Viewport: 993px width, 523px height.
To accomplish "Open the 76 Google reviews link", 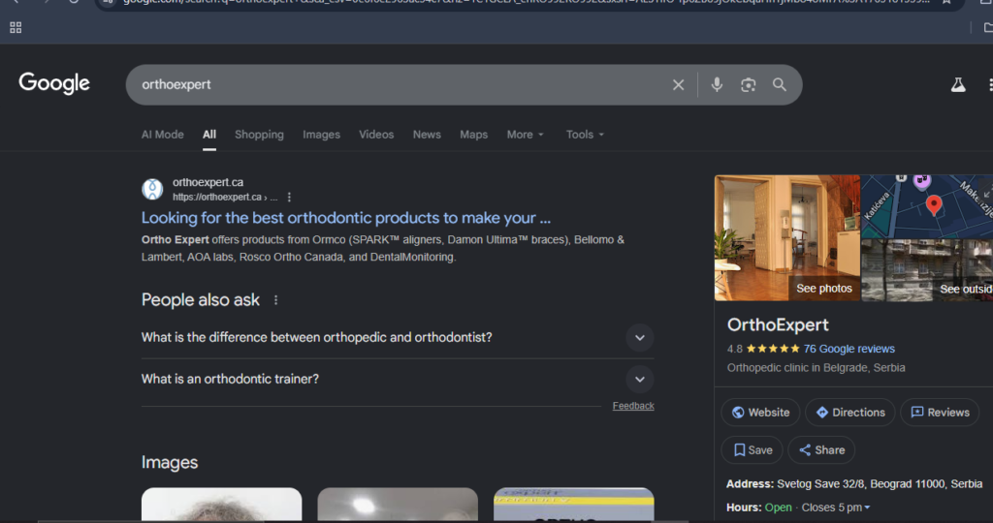I will pos(849,349).
